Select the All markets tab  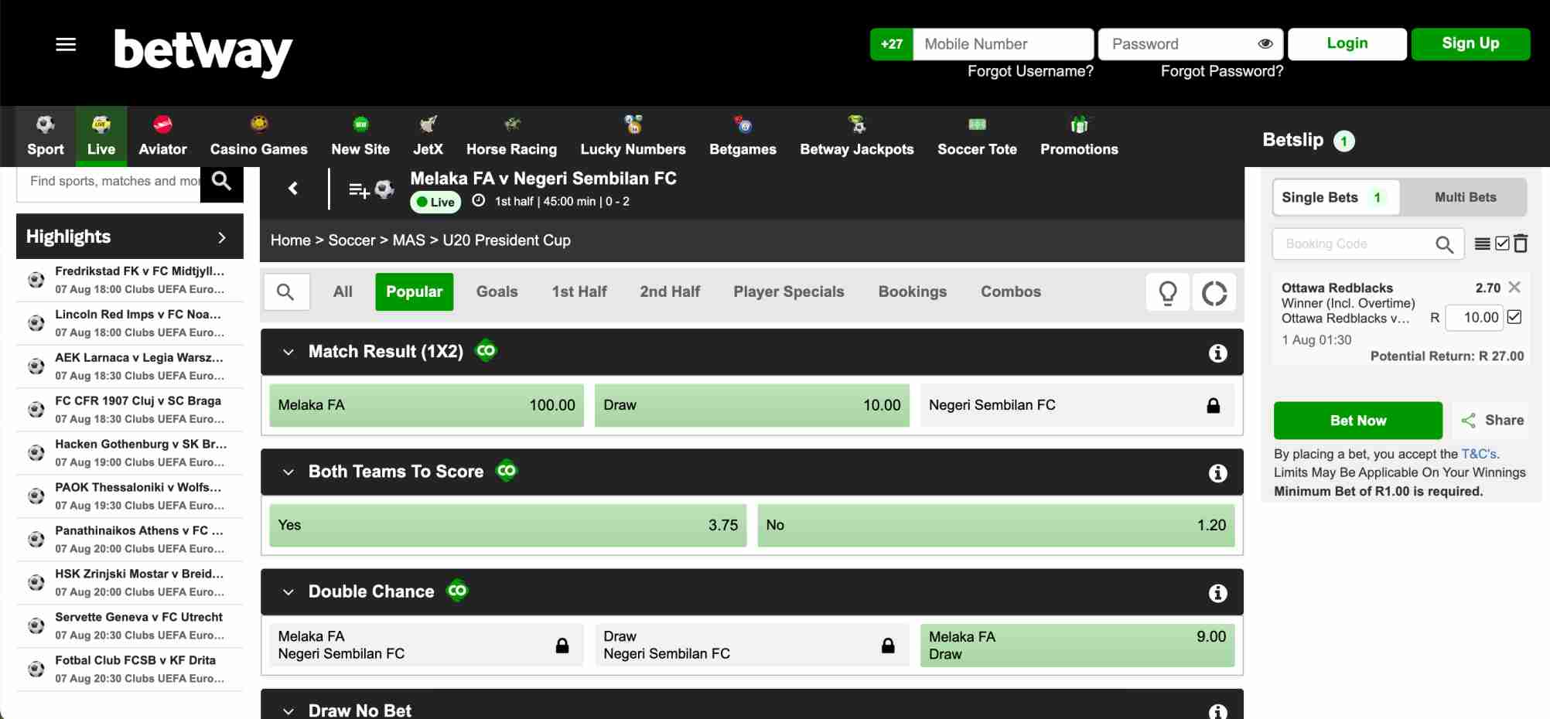coord(343,292)
